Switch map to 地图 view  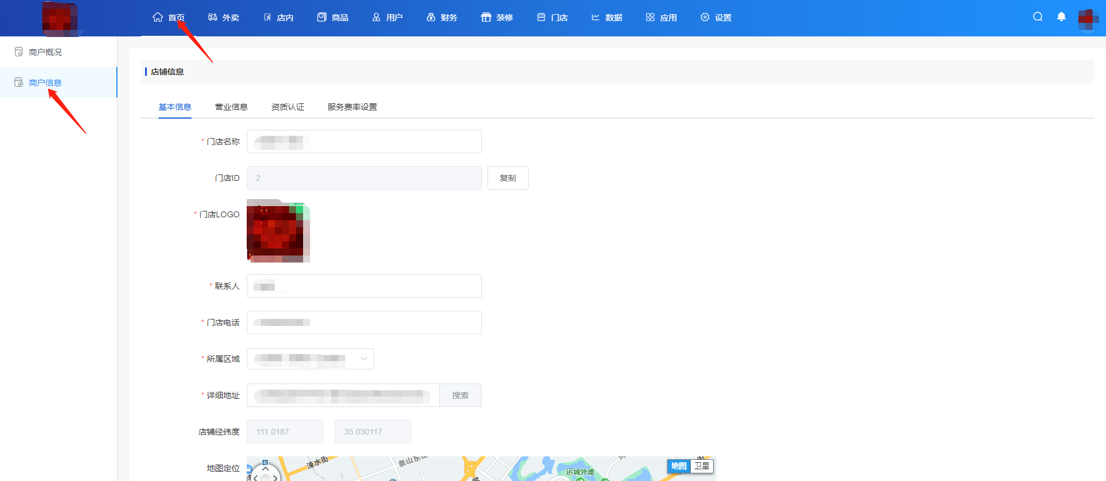click(x=679, y=466)
